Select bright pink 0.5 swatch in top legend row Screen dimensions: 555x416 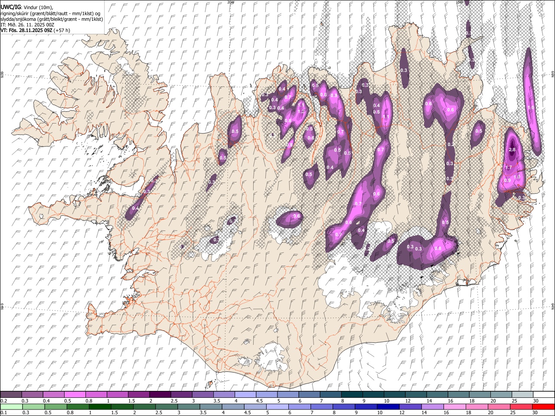point(75,394)
